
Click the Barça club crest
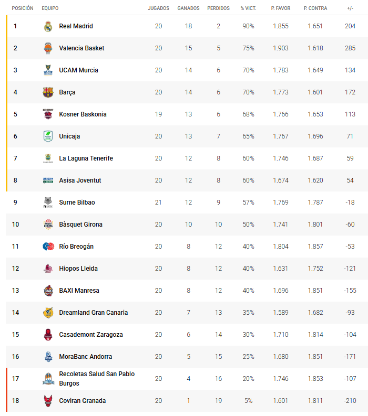(x=48, y=92)
